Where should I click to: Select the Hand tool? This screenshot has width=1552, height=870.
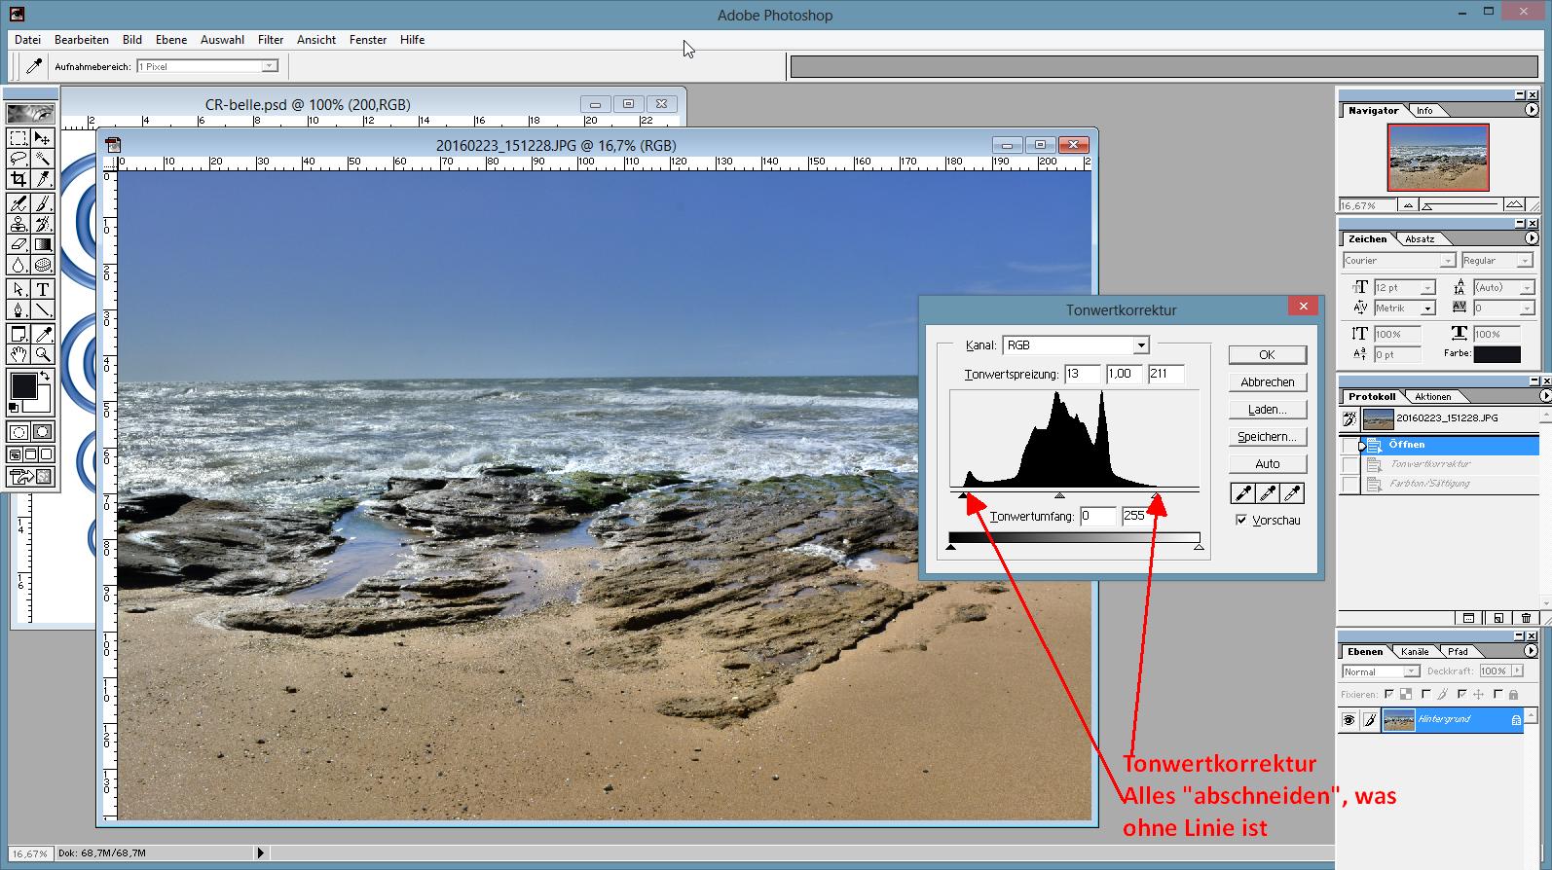click(18, 354)
